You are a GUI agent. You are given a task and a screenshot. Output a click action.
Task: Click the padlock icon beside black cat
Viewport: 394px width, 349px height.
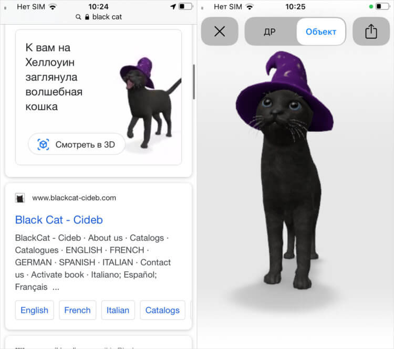click(87, 17)
